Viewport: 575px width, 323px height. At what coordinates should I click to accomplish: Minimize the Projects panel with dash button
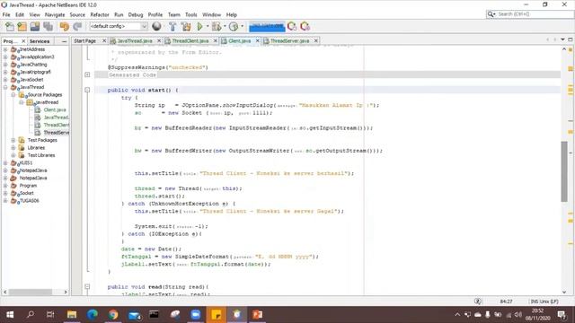tap(64, 41)
